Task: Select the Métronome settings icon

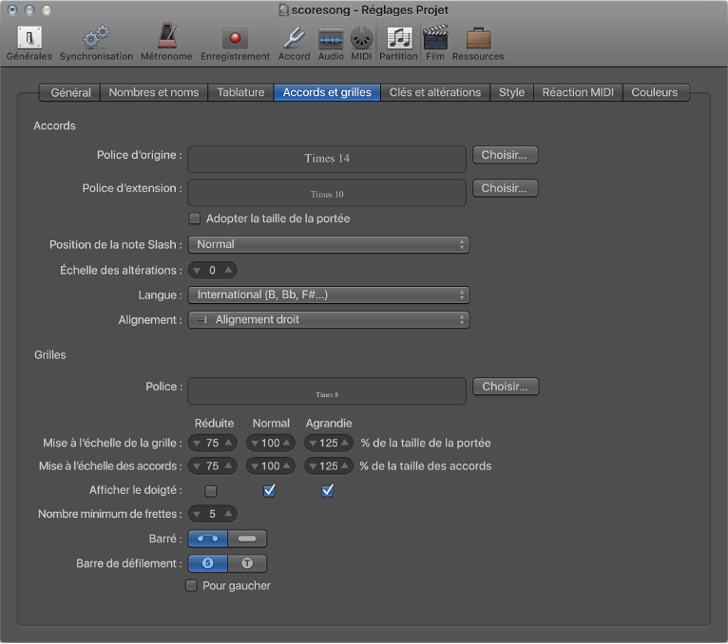Action: click(166, 40)
